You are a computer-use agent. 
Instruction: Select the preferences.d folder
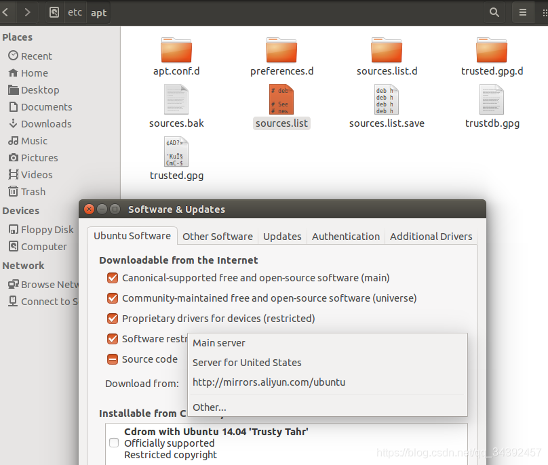(x=281, y=57)
